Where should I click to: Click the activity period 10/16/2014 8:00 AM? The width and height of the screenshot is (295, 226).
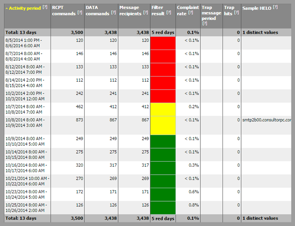26,168
